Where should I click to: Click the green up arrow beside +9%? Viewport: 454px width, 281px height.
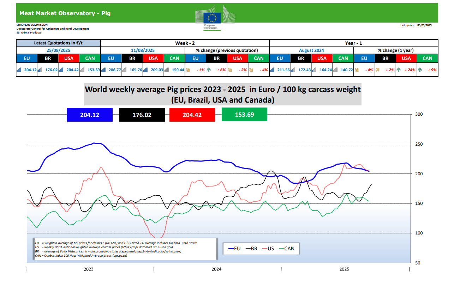pyautogui.click(x=420, y=70)
